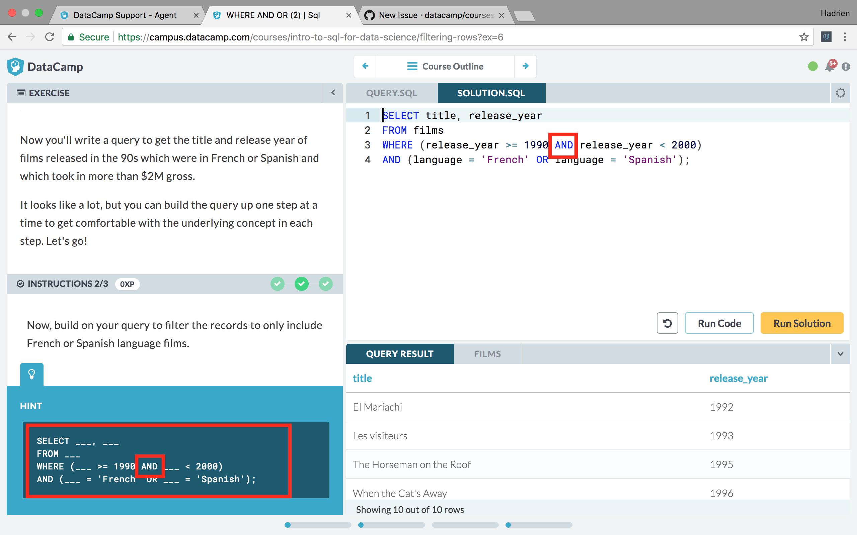Click the Run Solution button
The image size is (857, 535).
[x=802, y=323]
